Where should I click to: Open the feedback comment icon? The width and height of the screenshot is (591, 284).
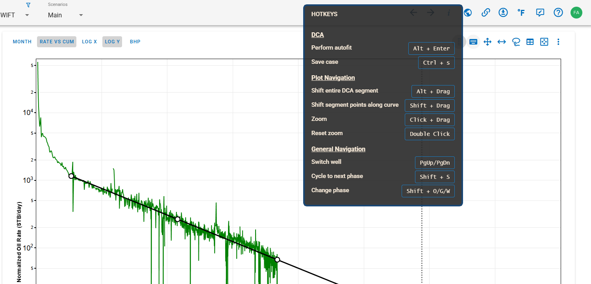tap(540, 13)
